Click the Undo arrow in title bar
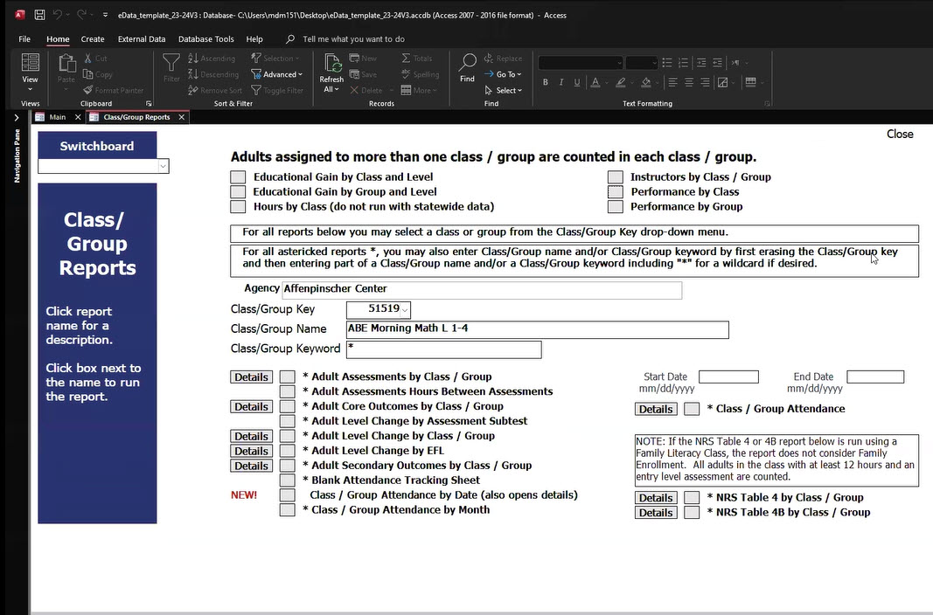The width and height of the screenshot is (933, 615). [x=58, y=15]
